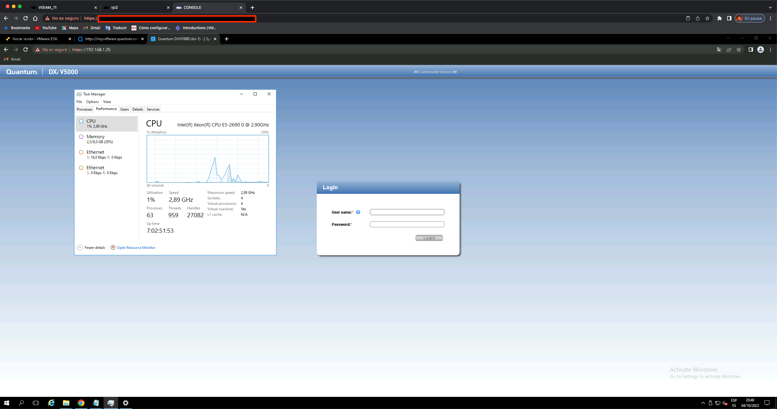Image resolution: width=777 pixels, height=409 pixels.
Task: Open File Explorer from taskbar
Action: 66,403
